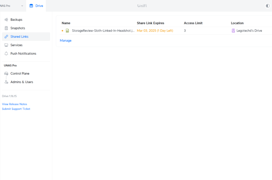Click the Name column header
The image size is (272, 180).
click(66, 23)
